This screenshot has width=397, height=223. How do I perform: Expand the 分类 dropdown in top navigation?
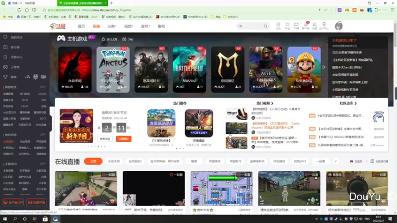click(112, 26)
